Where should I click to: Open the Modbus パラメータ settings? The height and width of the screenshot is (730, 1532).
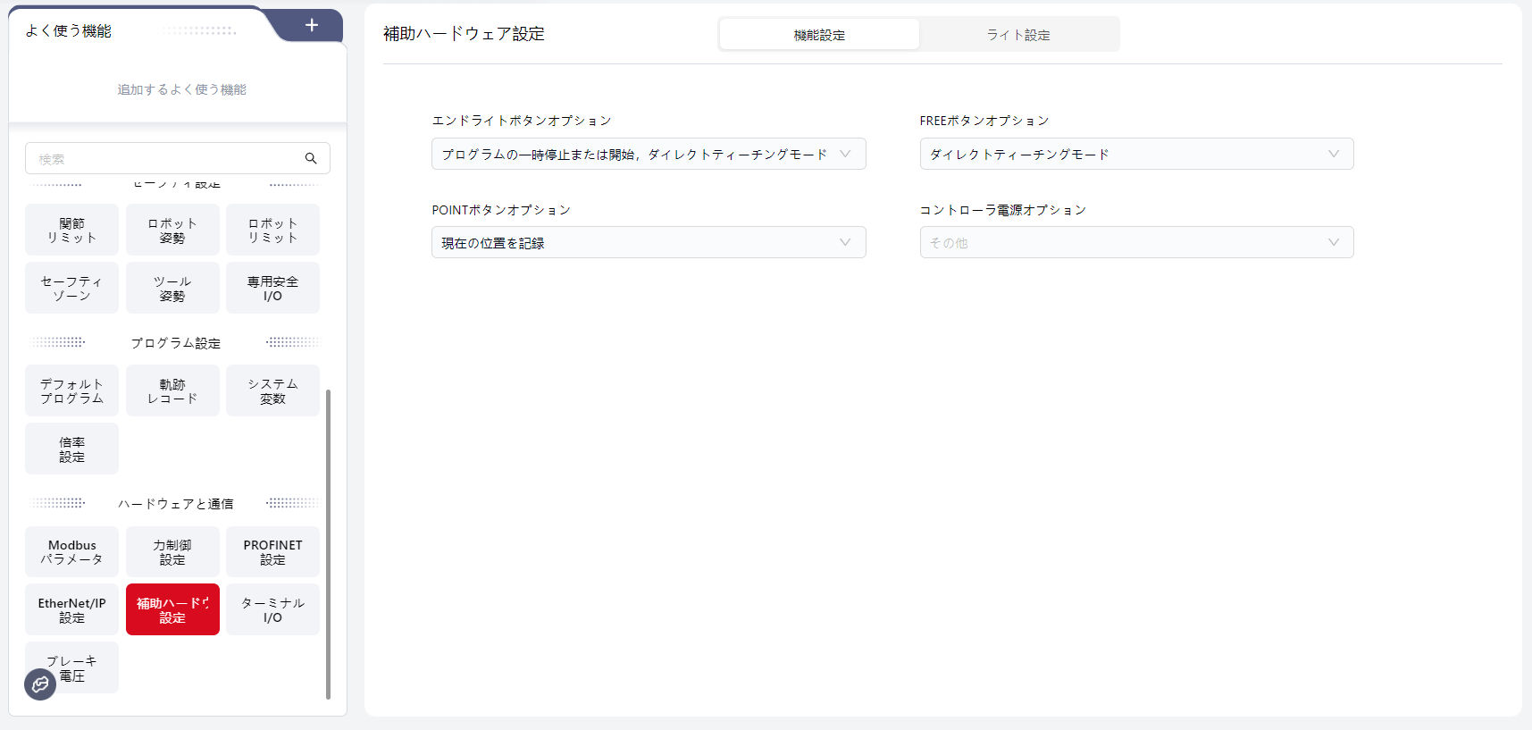pos(71,552)
